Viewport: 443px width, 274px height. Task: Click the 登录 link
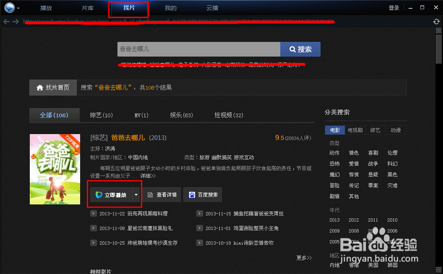[x=393, y=8]
